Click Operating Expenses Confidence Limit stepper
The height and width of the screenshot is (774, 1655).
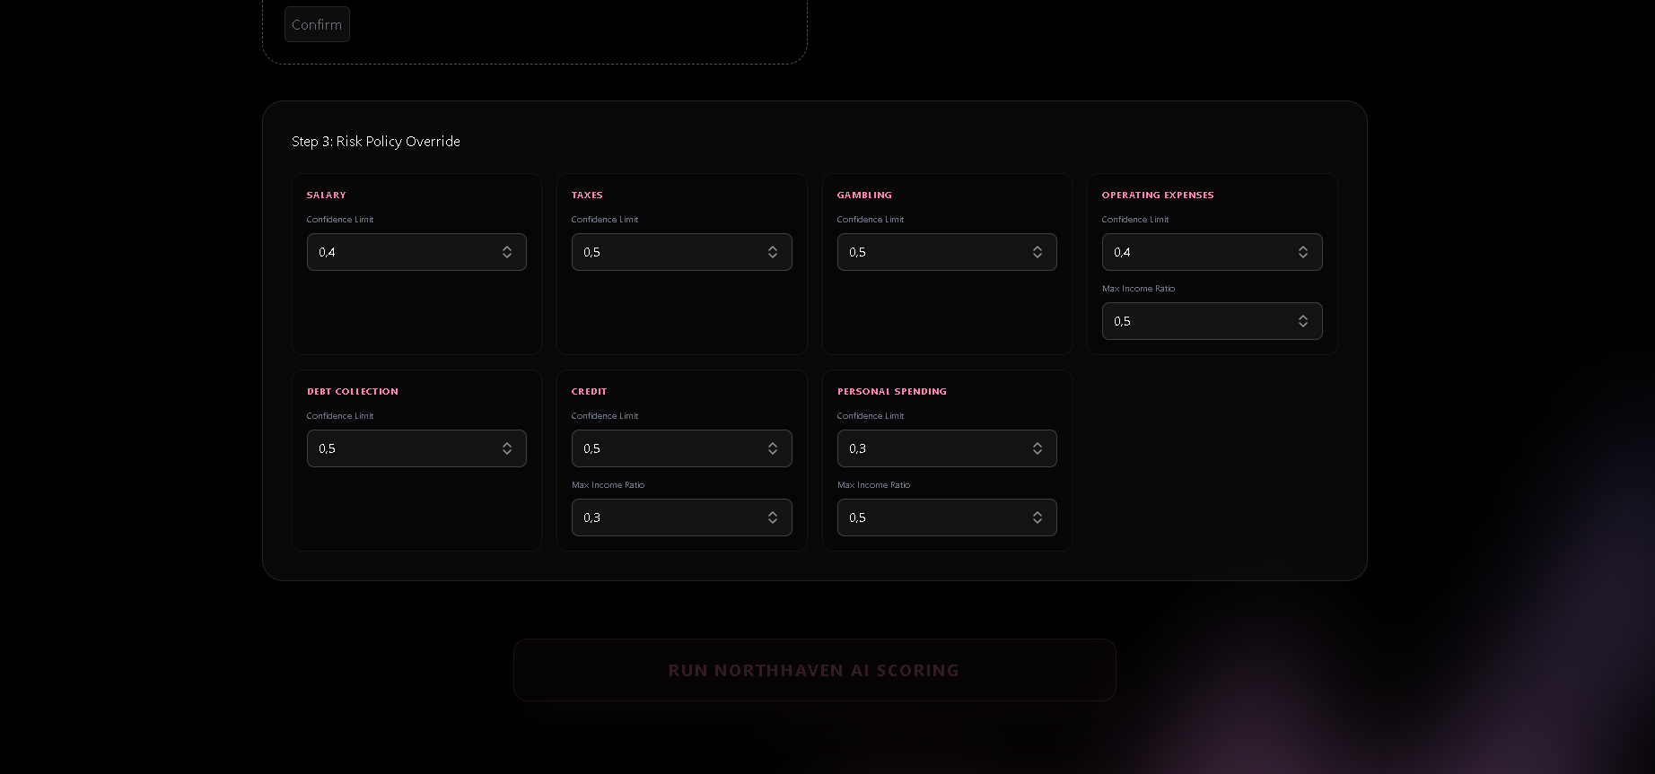(1303, 252)
